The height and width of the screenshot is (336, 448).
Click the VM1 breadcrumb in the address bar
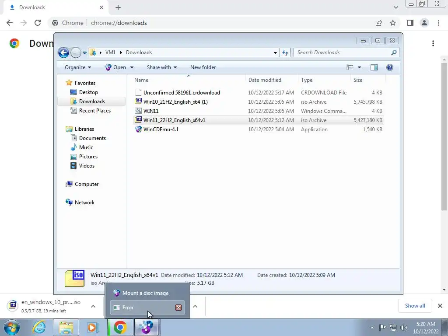[x=110, y=52]
